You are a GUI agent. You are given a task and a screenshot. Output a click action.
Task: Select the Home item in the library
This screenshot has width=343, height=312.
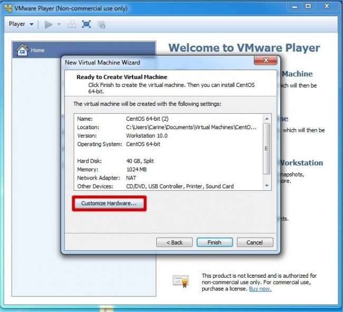coord(84,50)
